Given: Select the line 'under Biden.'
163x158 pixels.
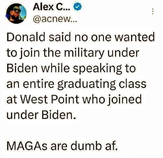Looking at the screenshot, I should (x=41, y=115).
